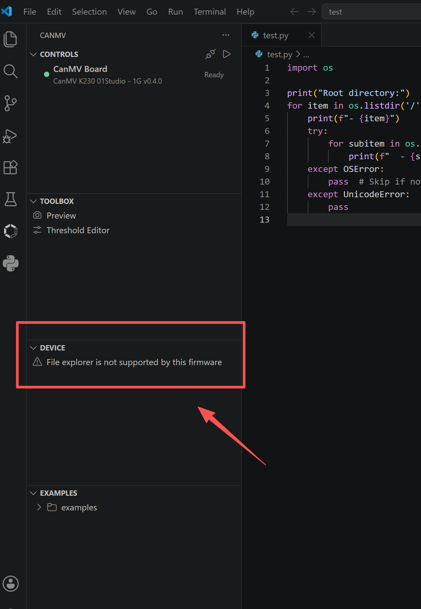
Task: Click the CANMV panel title
Action: pos(53,35)
